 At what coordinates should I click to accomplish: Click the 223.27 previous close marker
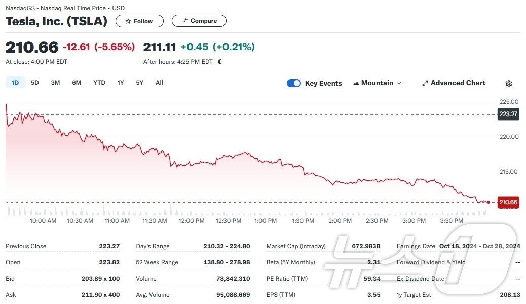point(508,114)
